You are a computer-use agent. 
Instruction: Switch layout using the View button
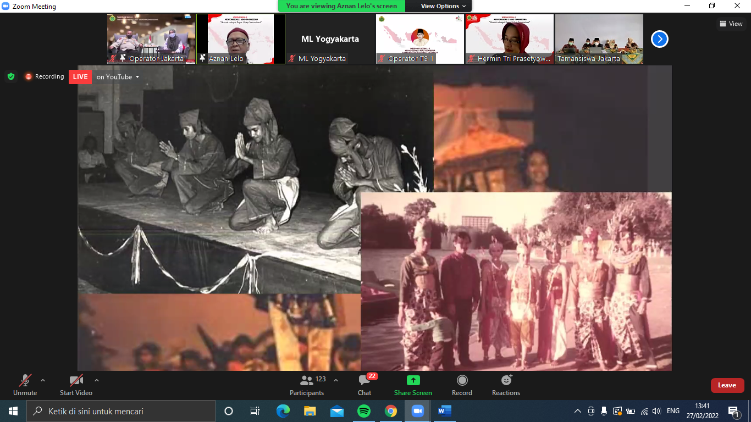coord(731,24)
